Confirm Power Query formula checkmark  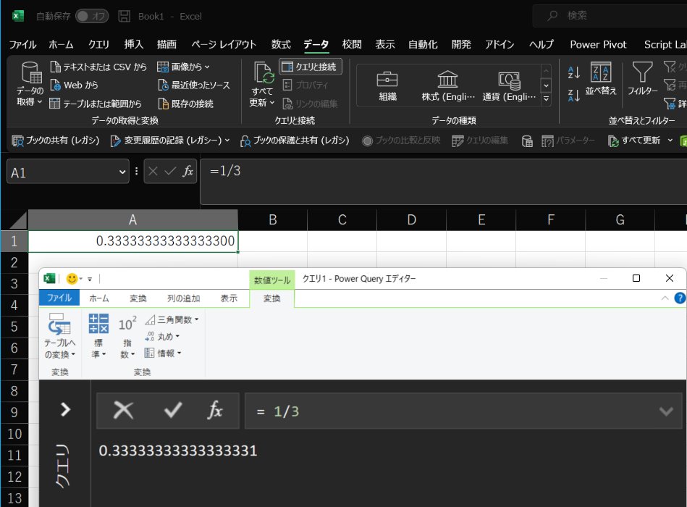pos(172,411)
